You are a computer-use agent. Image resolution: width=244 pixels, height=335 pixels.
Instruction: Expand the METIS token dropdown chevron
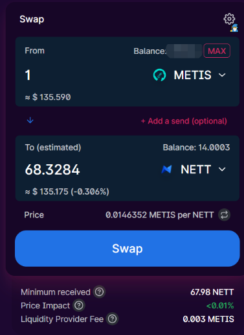click(222, 75)
